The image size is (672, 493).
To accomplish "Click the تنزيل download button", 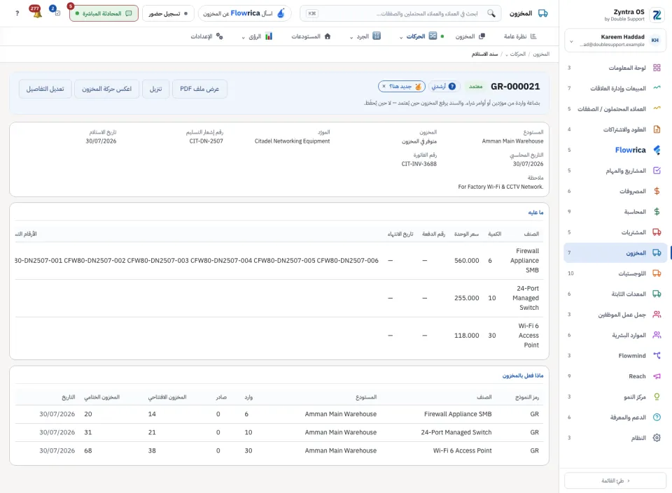I will (x=155, y=89).
